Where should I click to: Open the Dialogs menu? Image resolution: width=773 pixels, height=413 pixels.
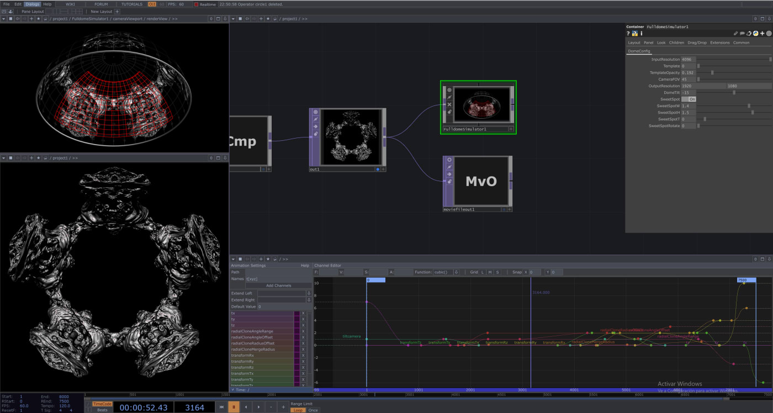click(x=32, y=4)
